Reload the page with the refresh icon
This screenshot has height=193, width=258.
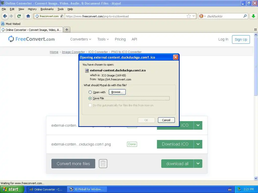point(19,16)
